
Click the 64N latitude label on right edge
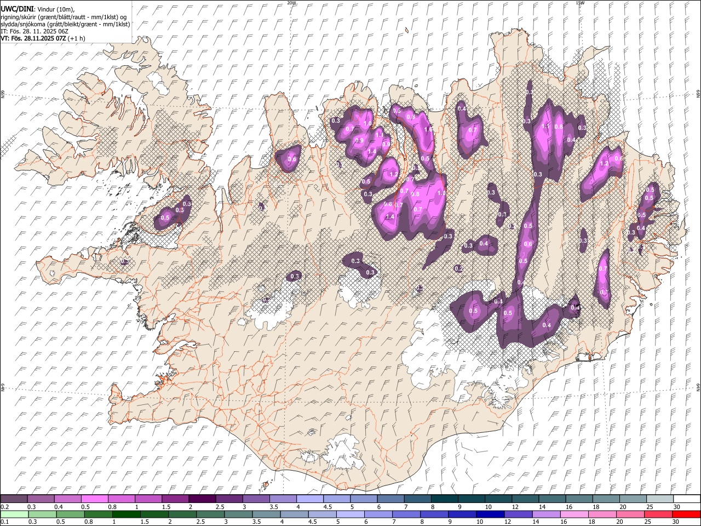click(x=698, y=387)
